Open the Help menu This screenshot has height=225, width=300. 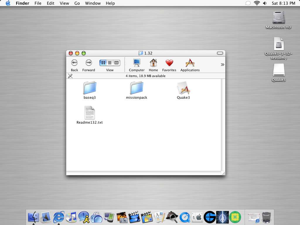(110, 3)
